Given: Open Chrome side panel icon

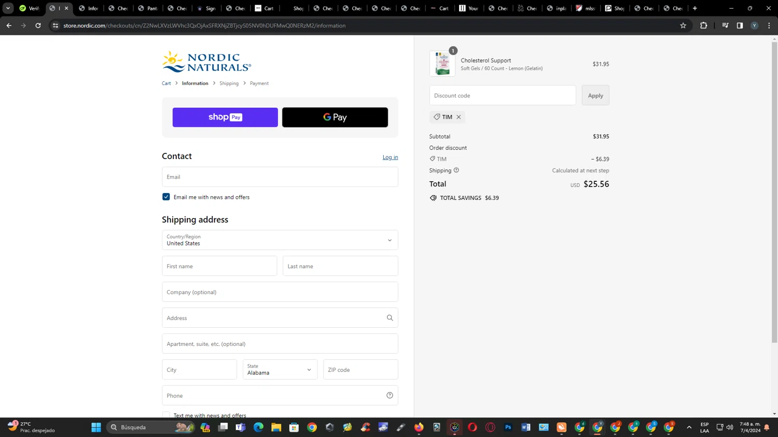Looking at the screenshot, I should click(740, 25).
